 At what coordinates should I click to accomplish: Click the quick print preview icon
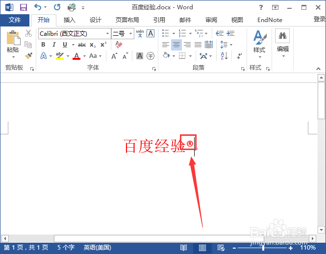coord(72,7)
